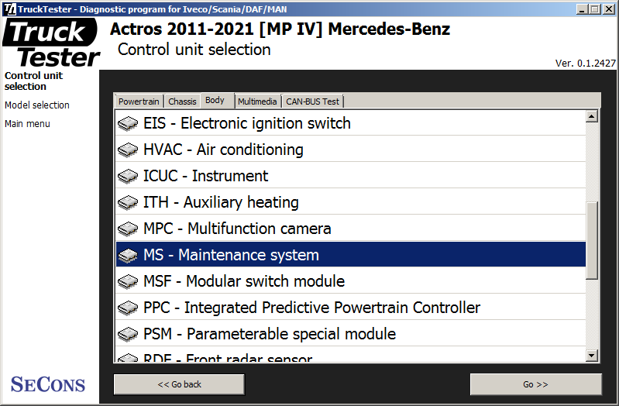Click the MPC control unit chip icon
The width and height of the screenshot is (619, 406).
coord(128,229)
